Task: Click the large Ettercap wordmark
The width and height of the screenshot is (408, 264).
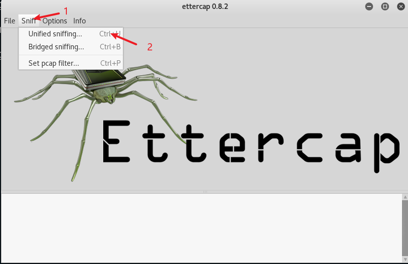Action: point(249,142)
